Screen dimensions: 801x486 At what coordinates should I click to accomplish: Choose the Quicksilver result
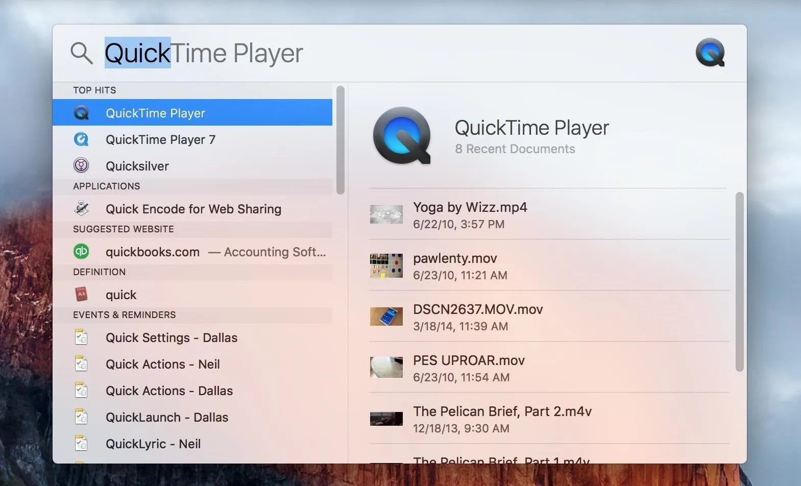coord(192,166)
